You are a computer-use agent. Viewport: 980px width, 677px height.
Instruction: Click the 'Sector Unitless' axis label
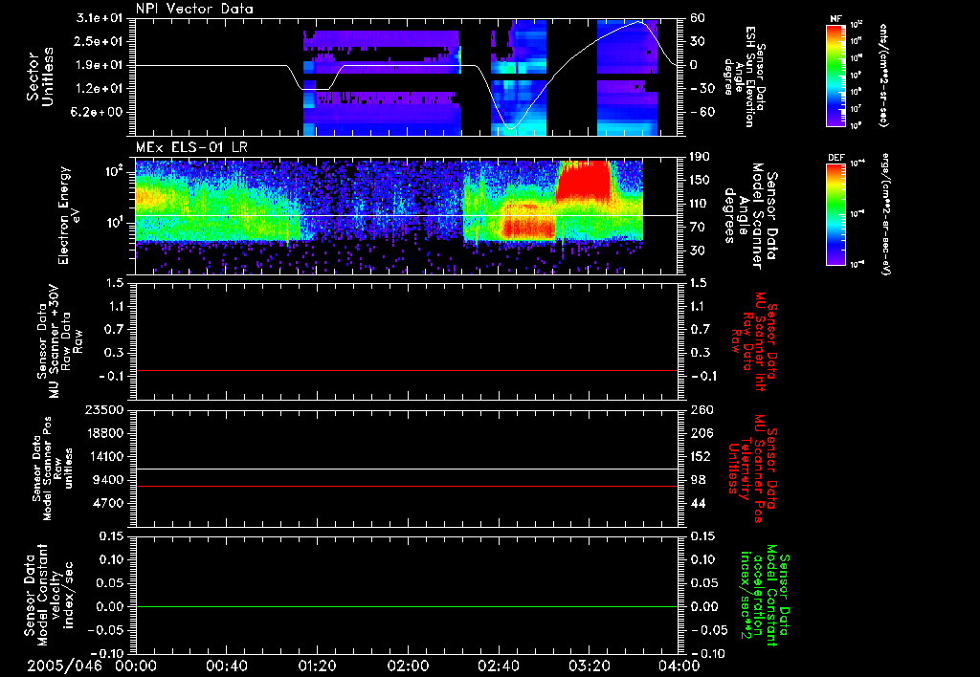coord(40,76)
